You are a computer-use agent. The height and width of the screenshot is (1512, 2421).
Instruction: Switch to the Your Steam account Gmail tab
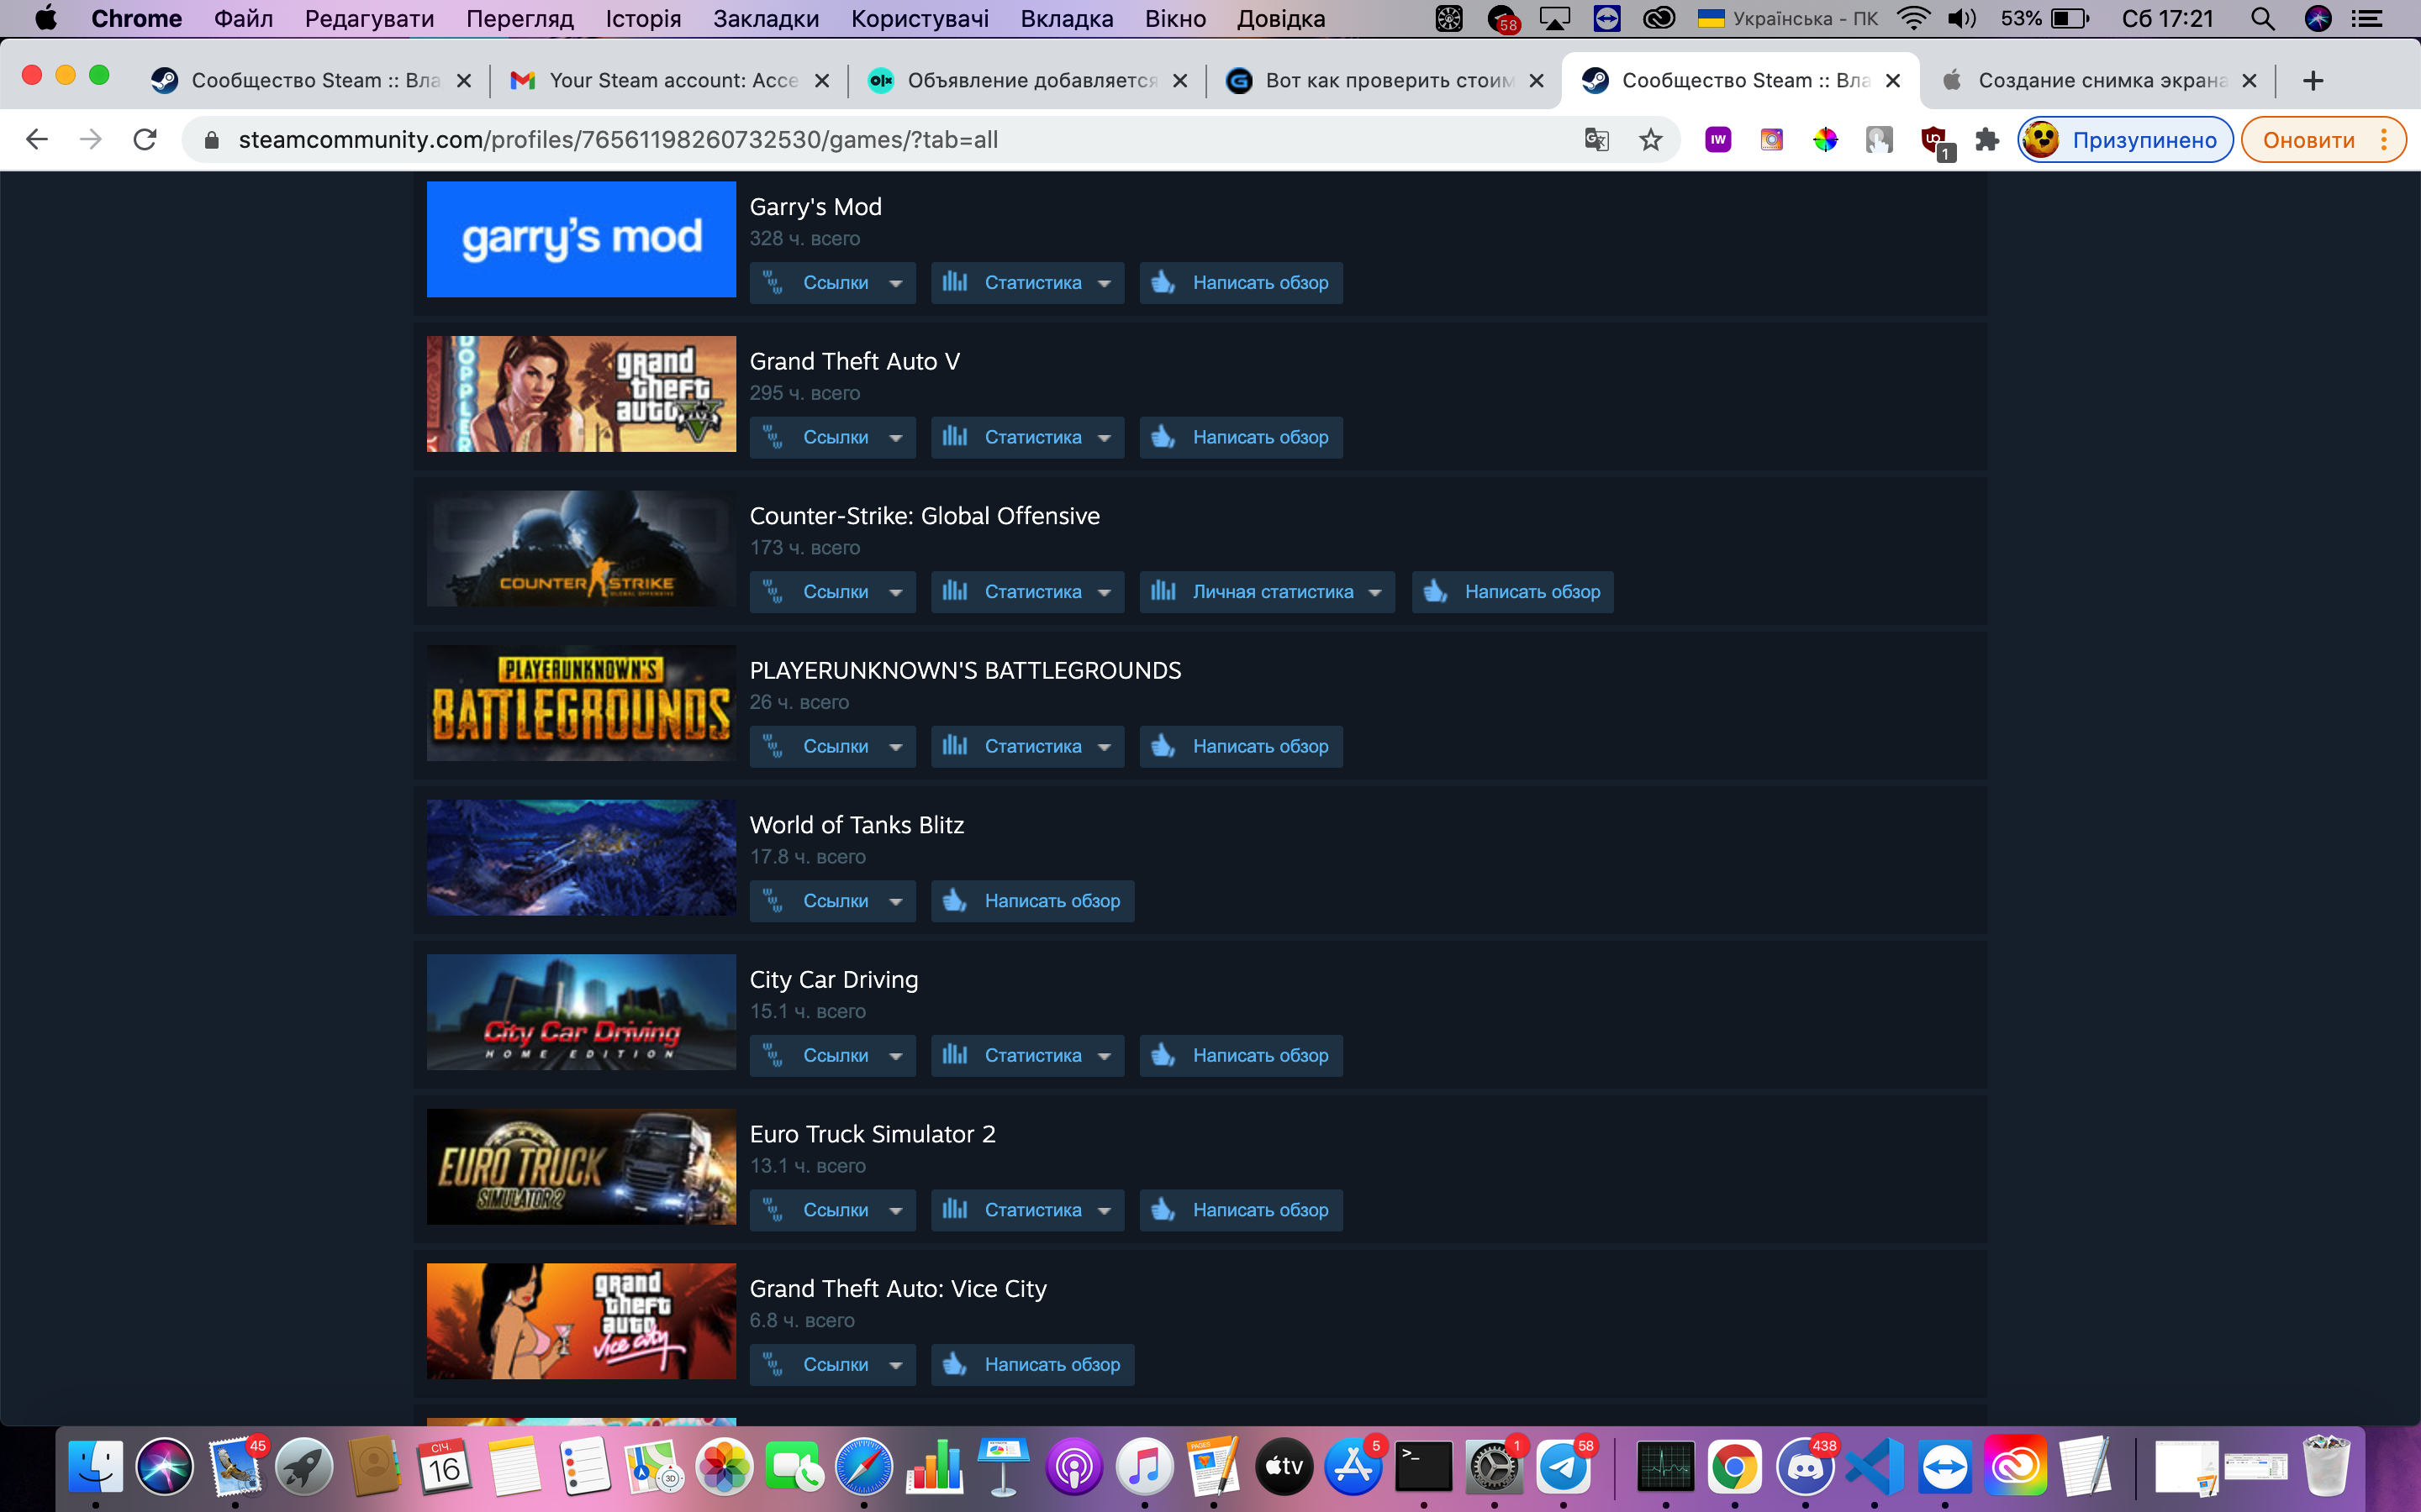pyautogui.click(x=672, y=81)
